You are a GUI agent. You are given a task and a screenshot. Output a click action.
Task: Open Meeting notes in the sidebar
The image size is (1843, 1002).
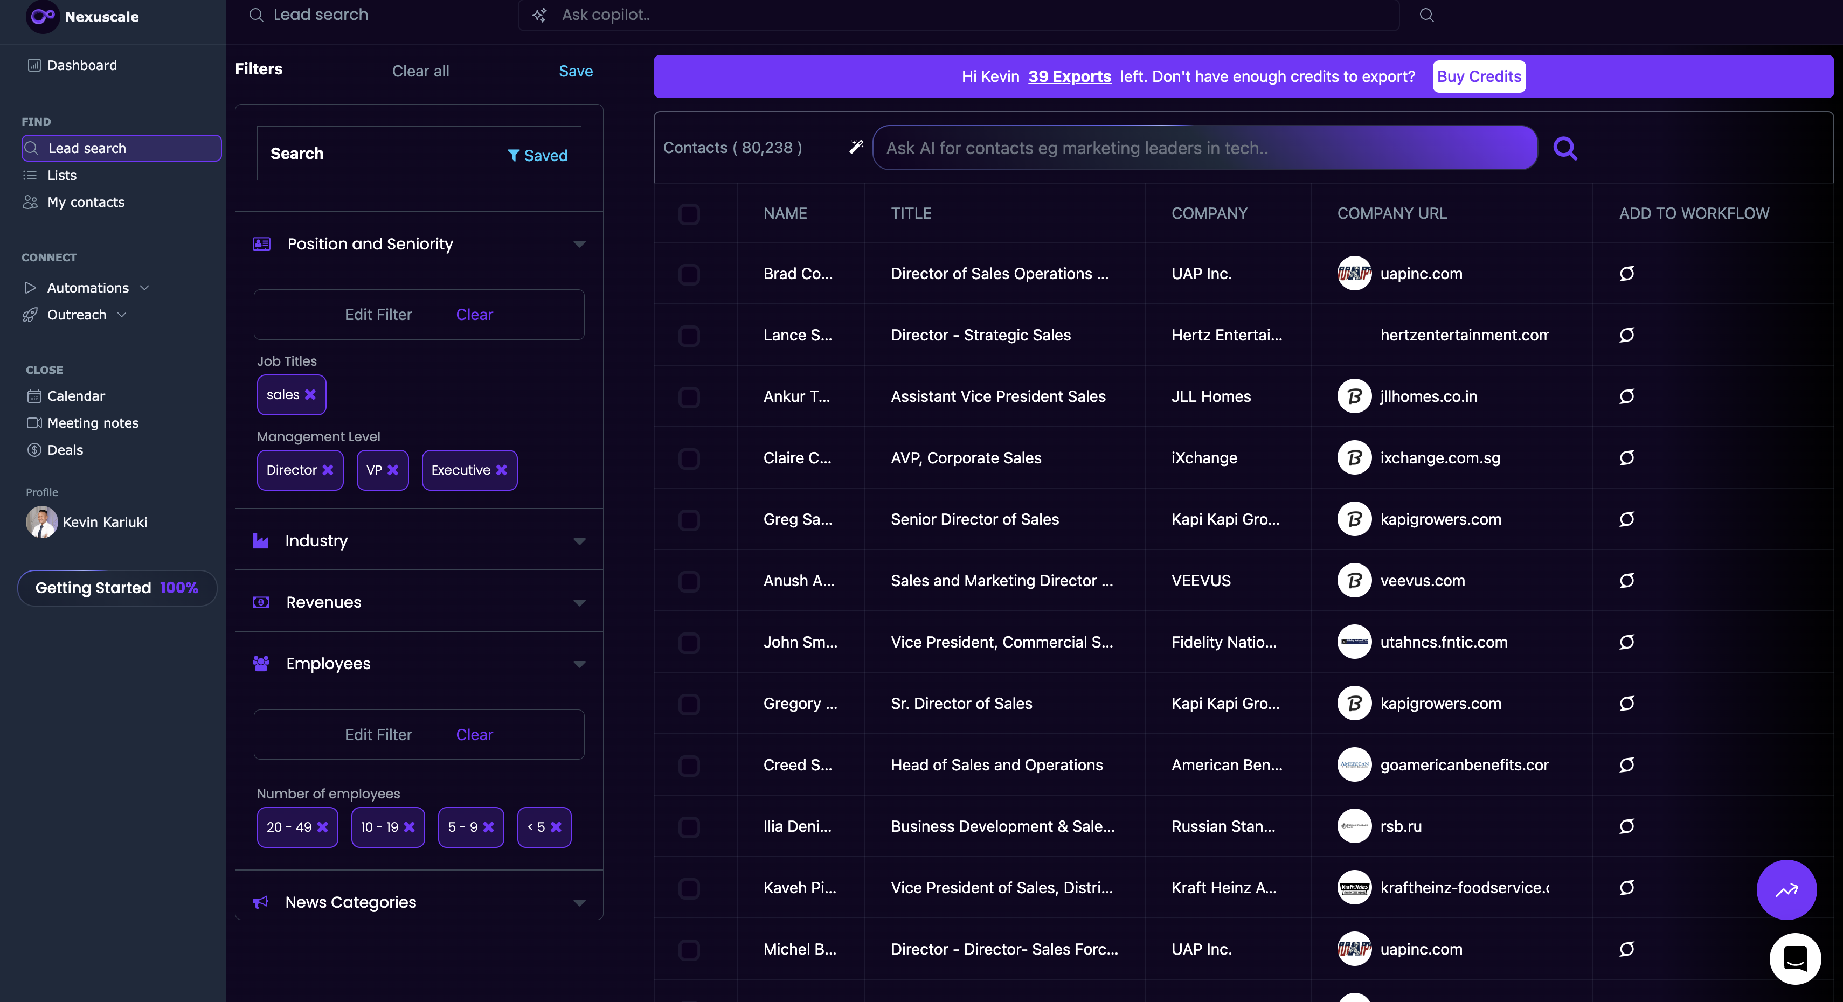point(83,423)
